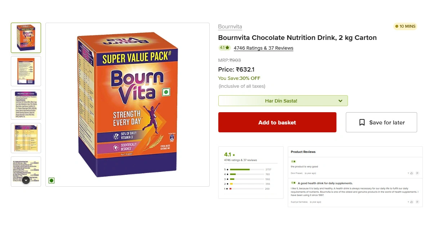Flag Devi Prasad's review
The image size is (433, 228).
(x=417, y=173)
